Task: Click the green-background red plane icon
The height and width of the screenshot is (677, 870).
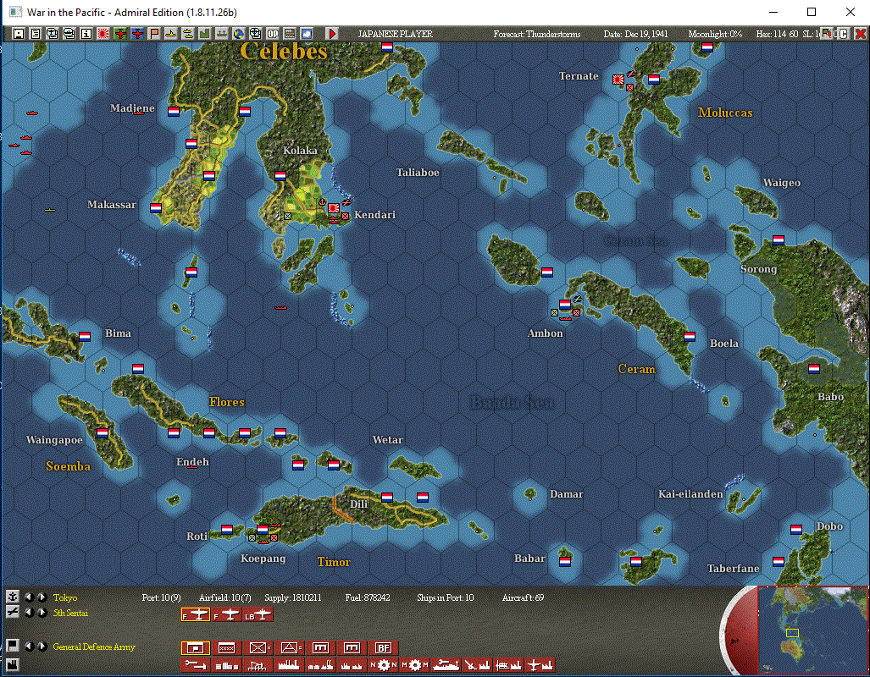Action: pos(120,34)
